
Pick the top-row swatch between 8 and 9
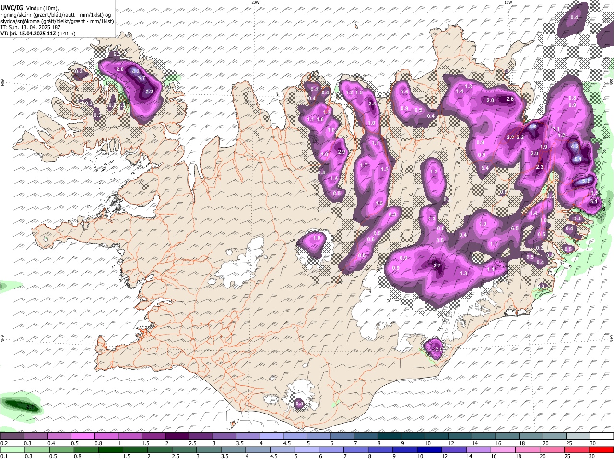click(390, 437)
